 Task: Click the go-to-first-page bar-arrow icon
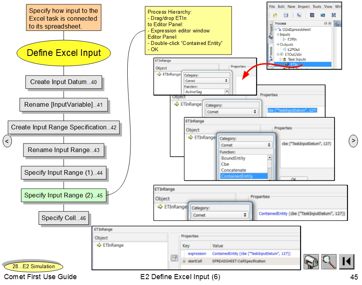pos(347,262)
